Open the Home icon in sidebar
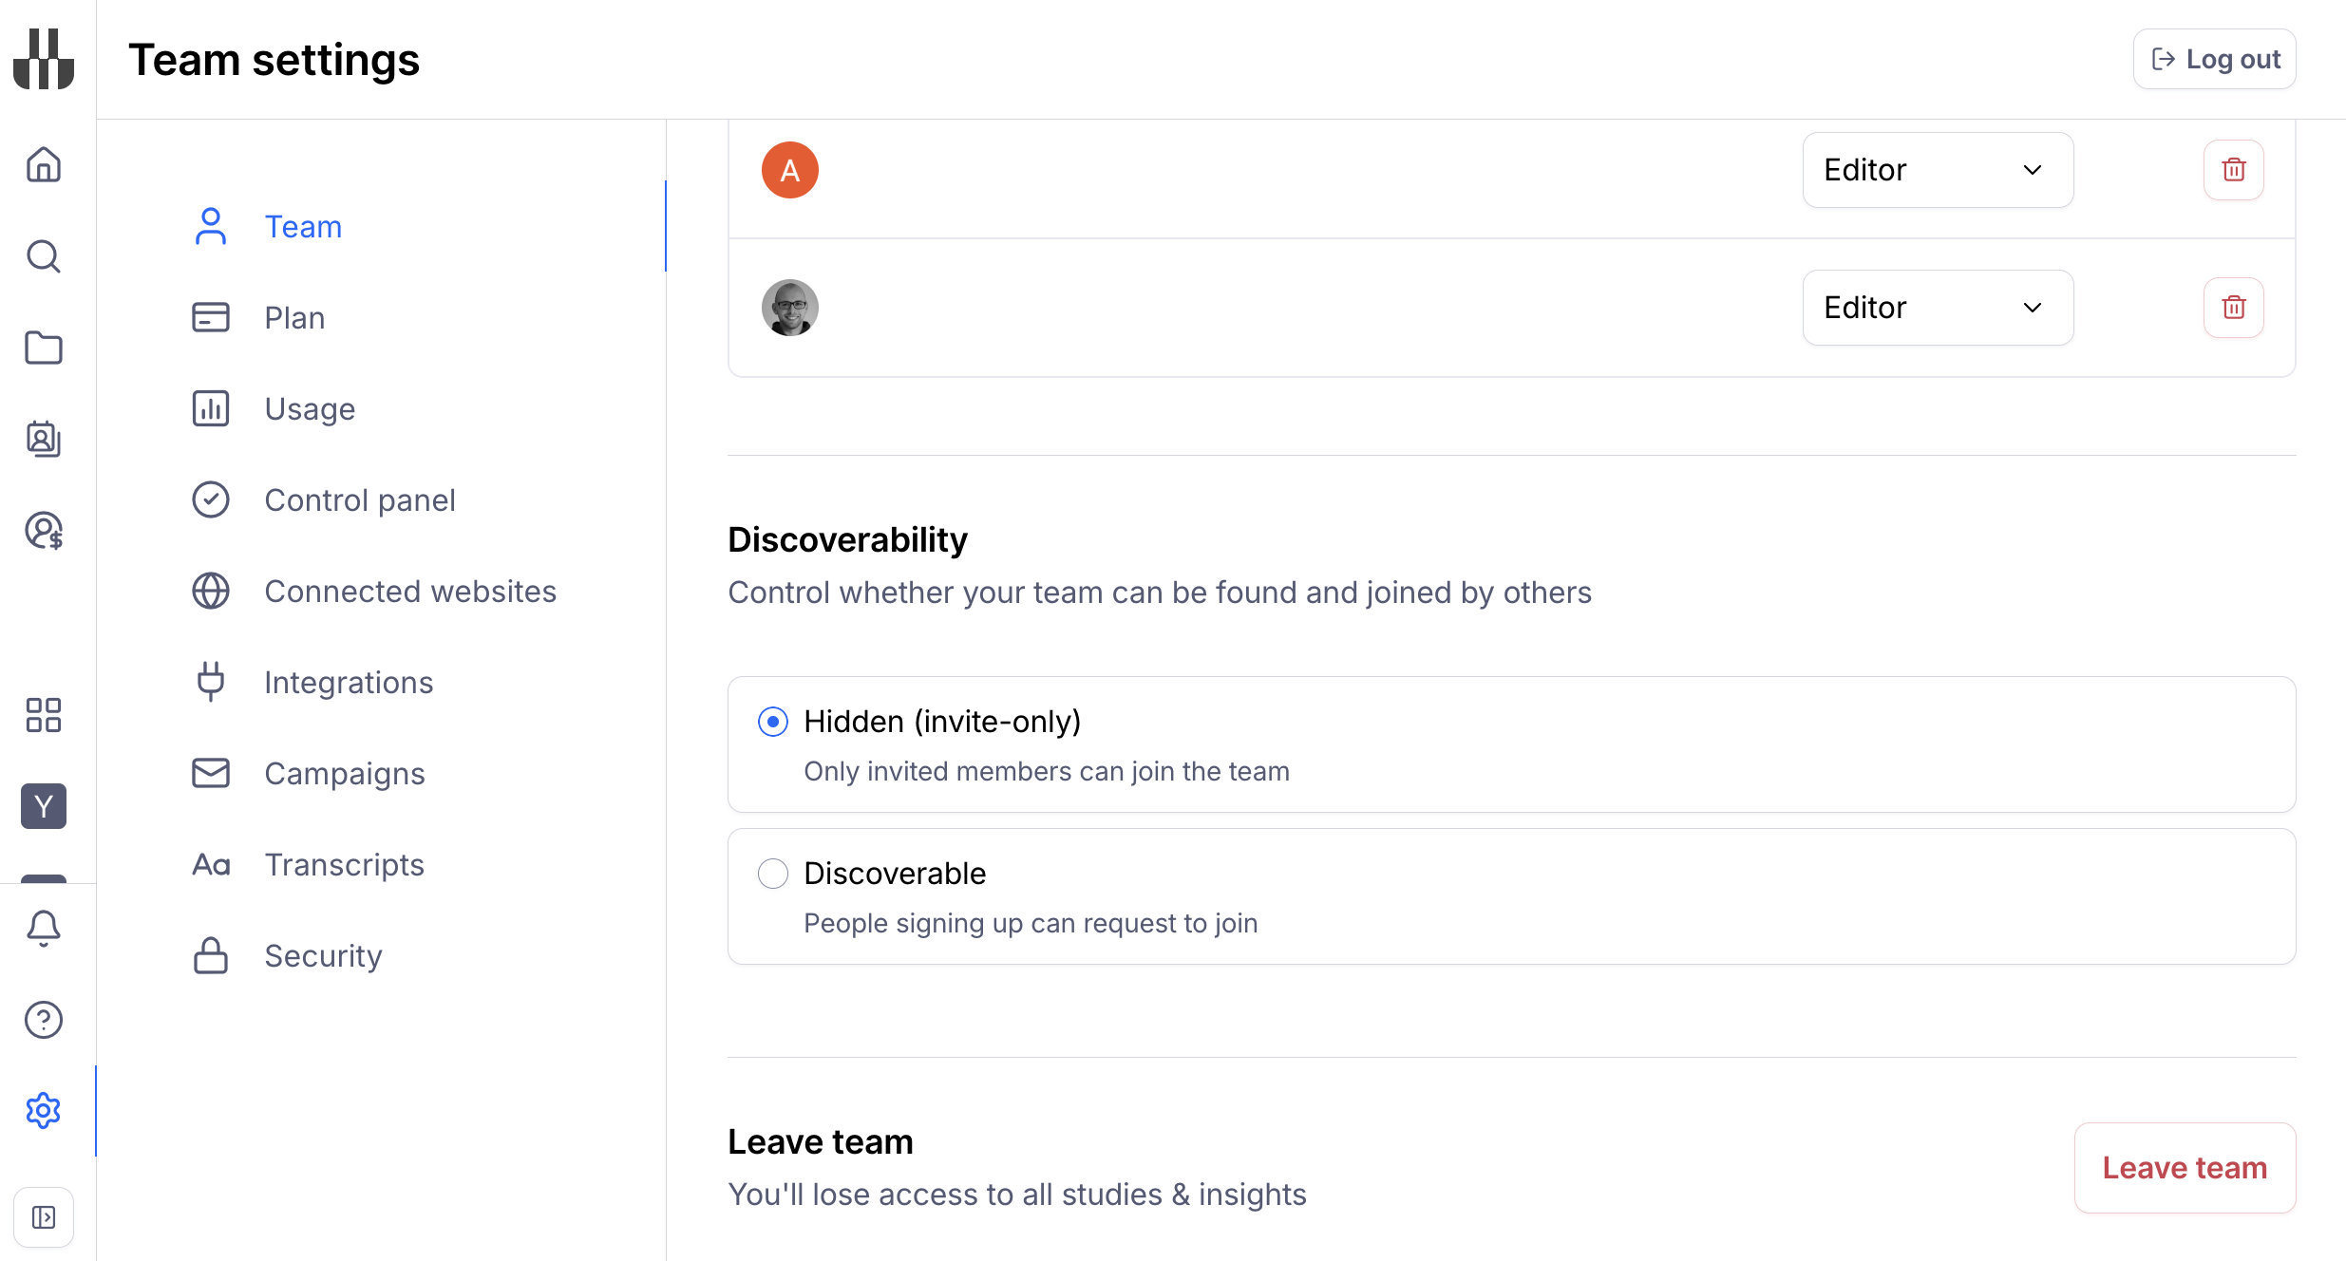This screenshot has height=1261, width=2346. (x=44, y=164)
